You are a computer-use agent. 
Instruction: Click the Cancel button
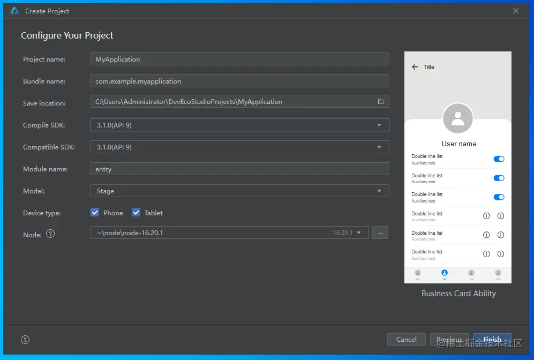[x=407, y=340]
